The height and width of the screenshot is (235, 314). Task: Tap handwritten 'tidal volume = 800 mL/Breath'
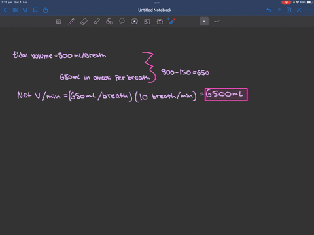point(60,55)
